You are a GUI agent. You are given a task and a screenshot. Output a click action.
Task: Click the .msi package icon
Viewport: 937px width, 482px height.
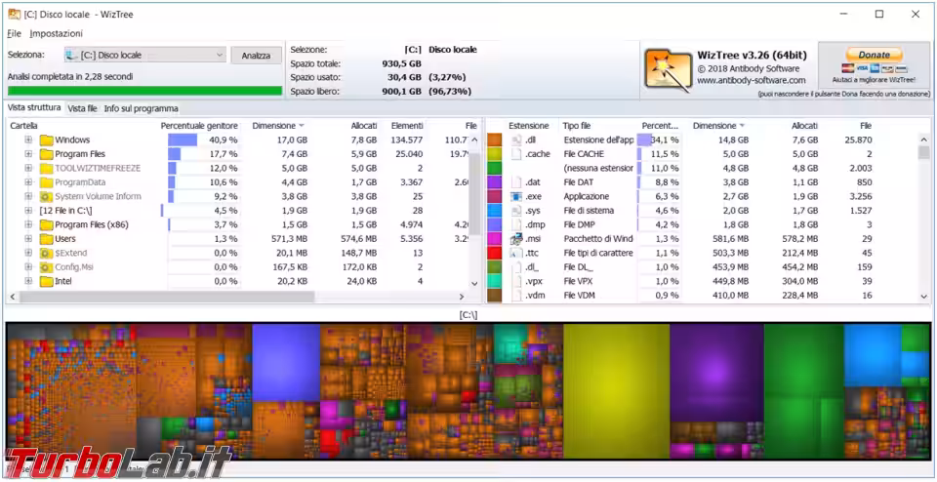(x=517, y=239)
